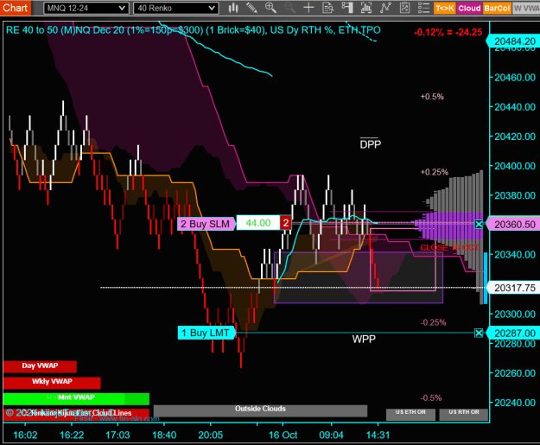Select the 1 Buy LMT order label

206,333
